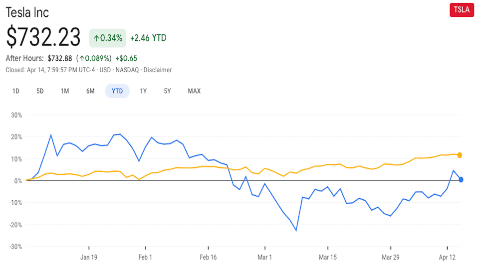The image size is (479, 269).
Task: Open the Disclaimer link
Action: pos(157,70)
